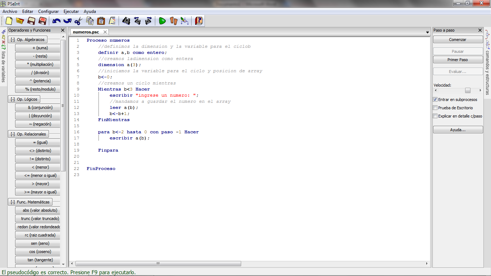The height and width of the screenshot is (276, 491).
Task: Paste from clipboard using the clipboard icon
Action: coord(102,21)
